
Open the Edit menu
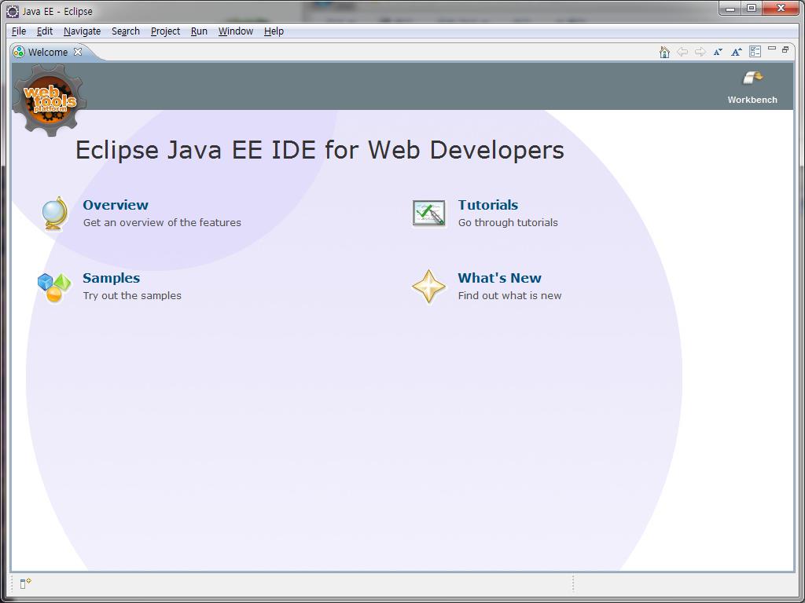45,31
